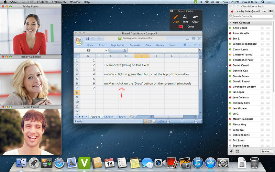
Task: Open the status dropdown beside ashleyfoster email
Action: click(x=234, y=11)
